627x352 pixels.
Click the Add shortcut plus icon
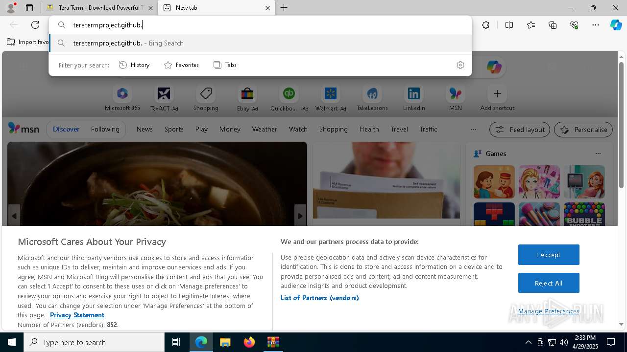click(497, 93)
